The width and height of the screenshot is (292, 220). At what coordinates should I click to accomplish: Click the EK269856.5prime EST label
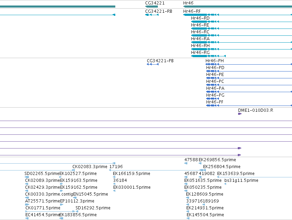(x=217, y=160)
